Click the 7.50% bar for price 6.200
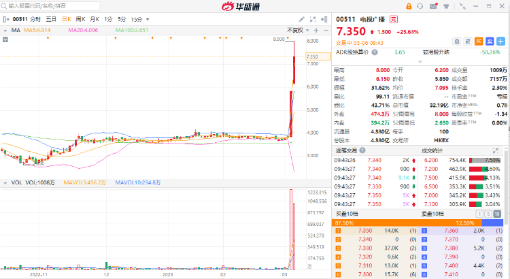This screenshot has height=279, width=510. click(485, 160)
